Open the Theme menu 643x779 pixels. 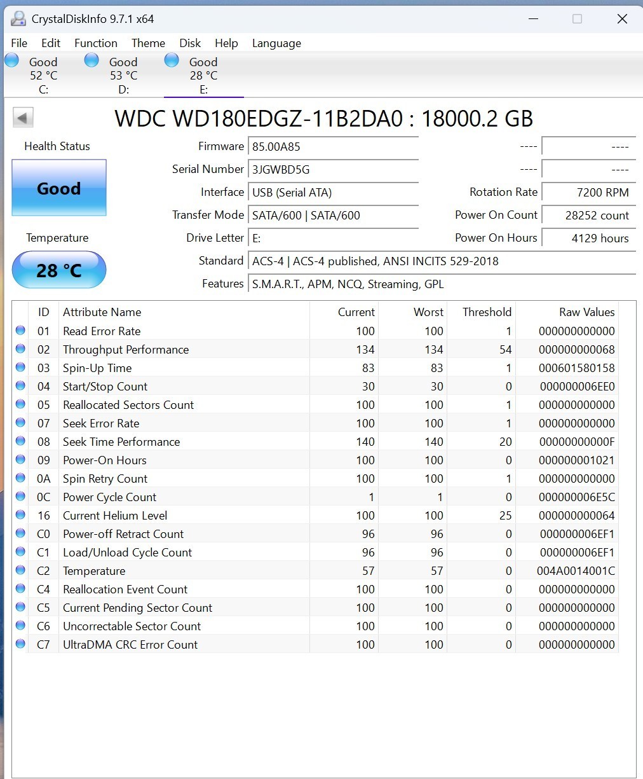point(148,43)
